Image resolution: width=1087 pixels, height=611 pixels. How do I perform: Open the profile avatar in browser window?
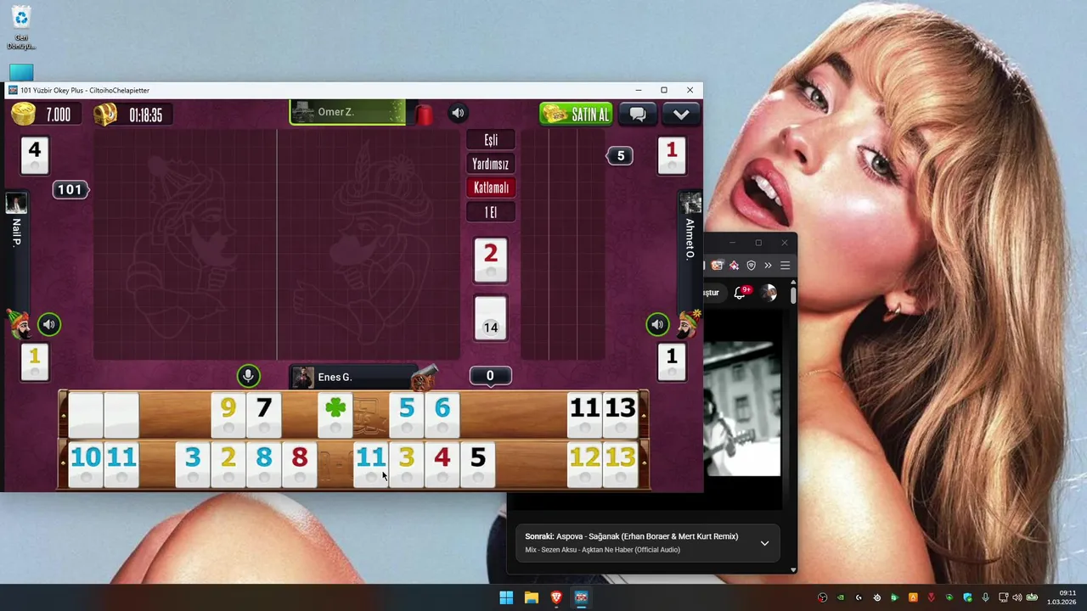(x=769, y=293)
